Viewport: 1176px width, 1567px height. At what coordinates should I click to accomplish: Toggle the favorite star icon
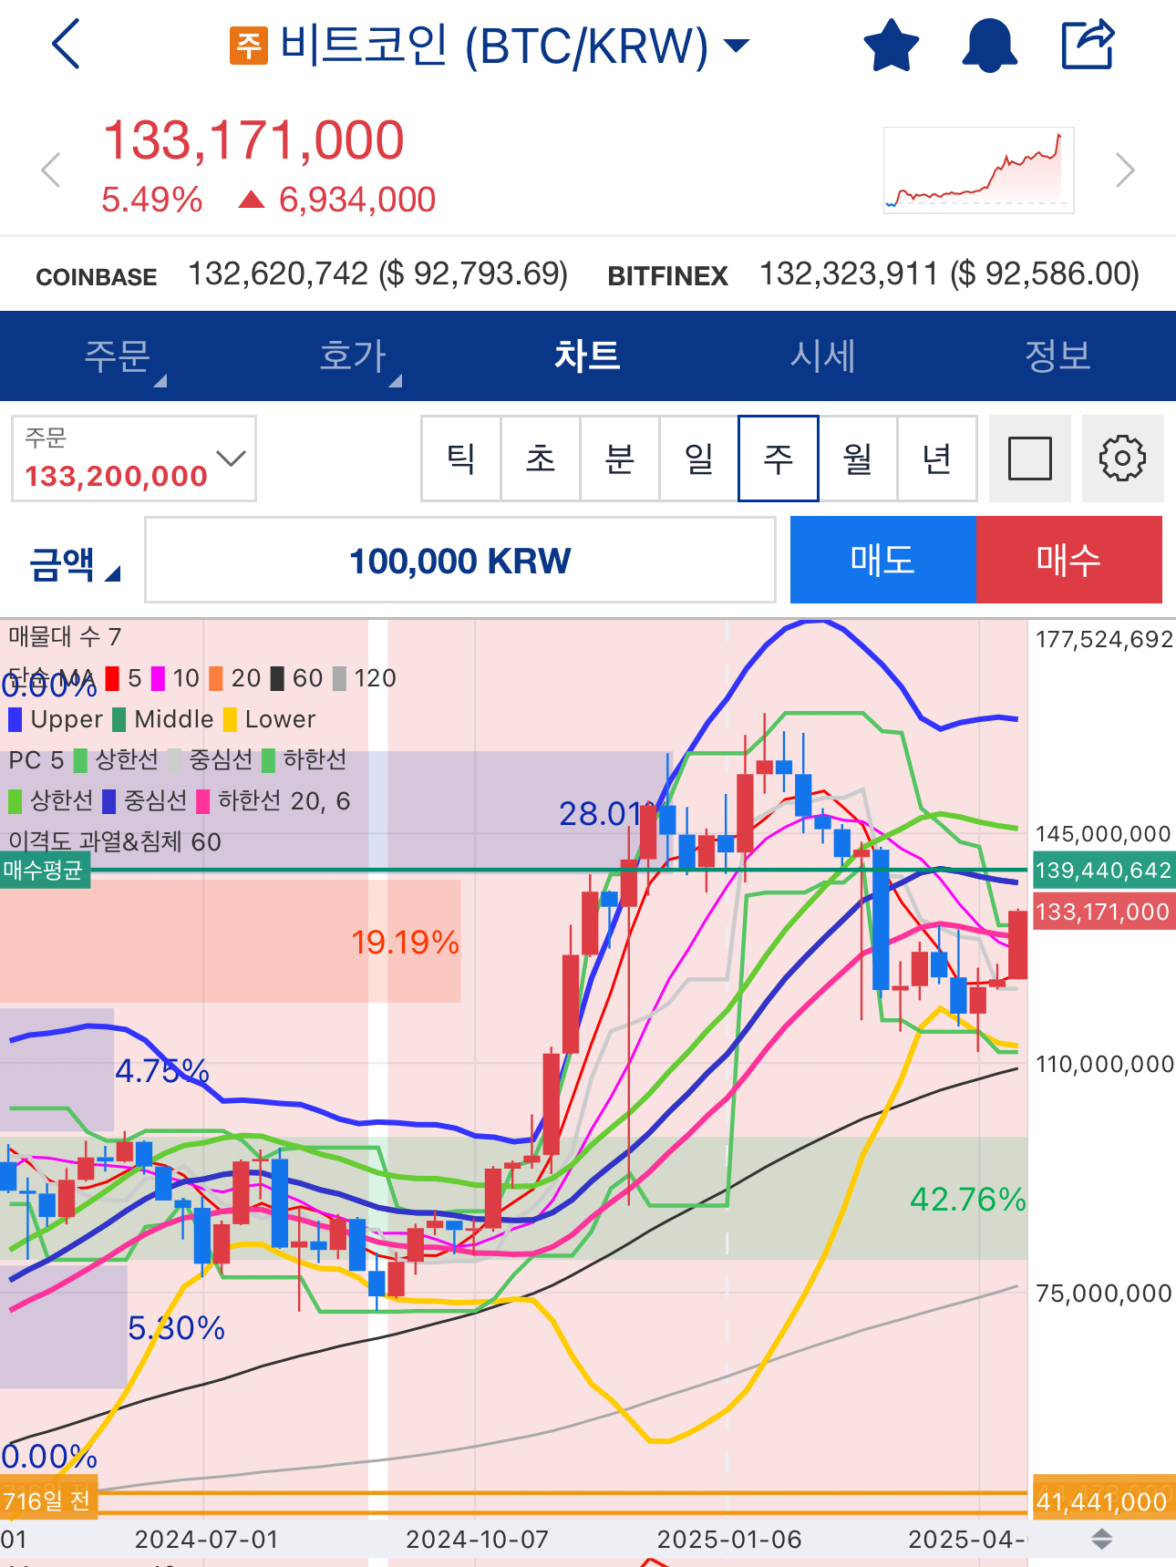(891, 45)
